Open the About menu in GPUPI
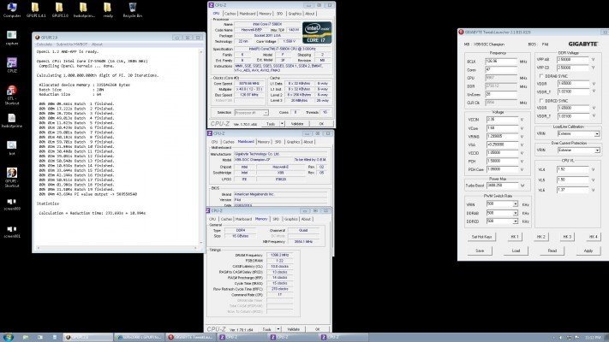This screenshot has height=342, width=609. [97, 44]
